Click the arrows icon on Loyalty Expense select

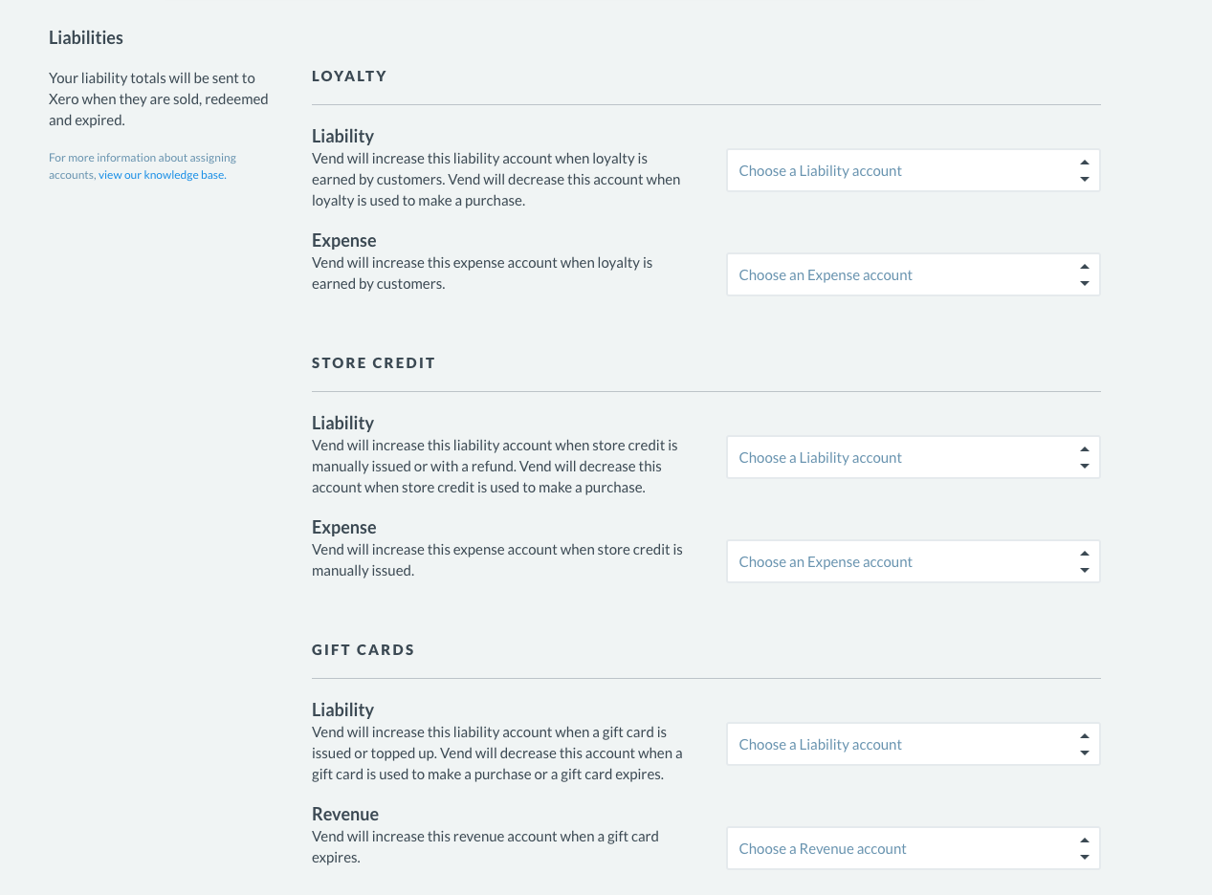point(1084,274)
